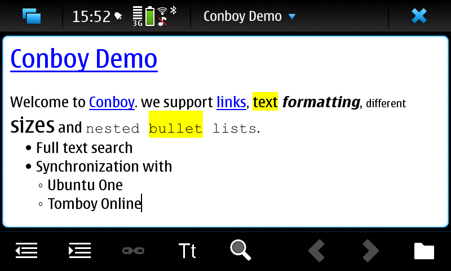Tap the Wi-Fi connection status icon

pyautogui.click(x=162, y=11)
